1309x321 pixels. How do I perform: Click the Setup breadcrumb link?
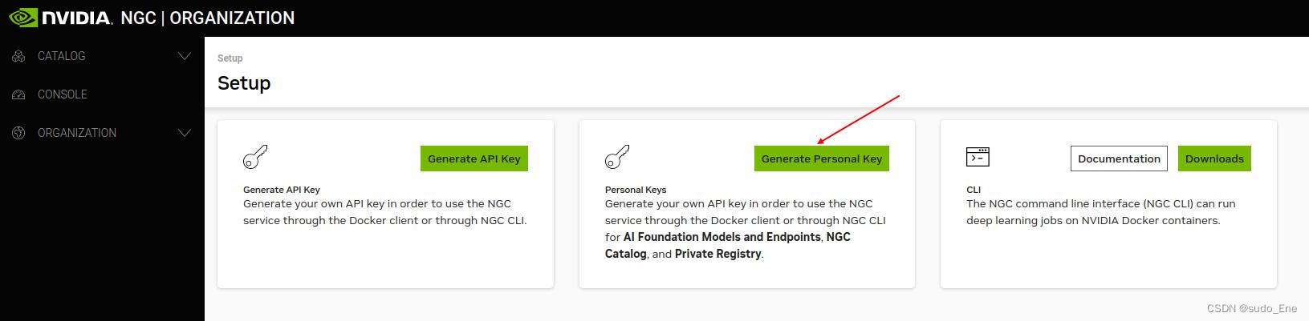click(230, 58)
